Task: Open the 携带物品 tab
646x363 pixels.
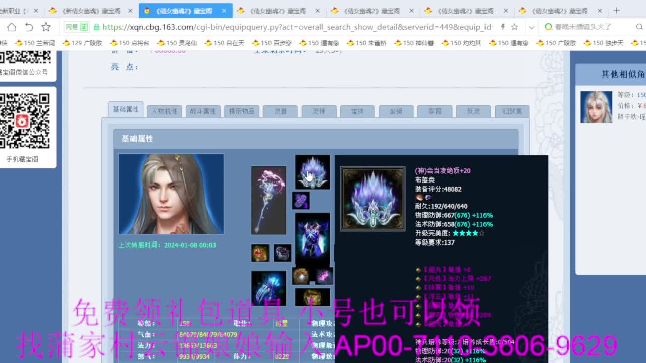Action: click(x=241, y=111)
